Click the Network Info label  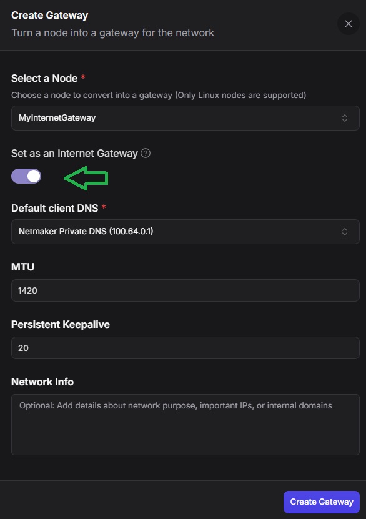(42, 382)
